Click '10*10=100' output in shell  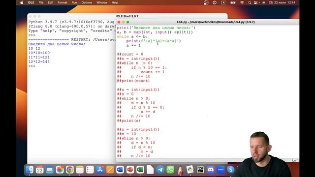coord(39,53)
